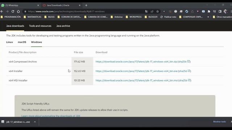The width and height of the screenshot is (232, 130).
Task: Click the white house-shaped extension icon
Action: click(181, 11)
